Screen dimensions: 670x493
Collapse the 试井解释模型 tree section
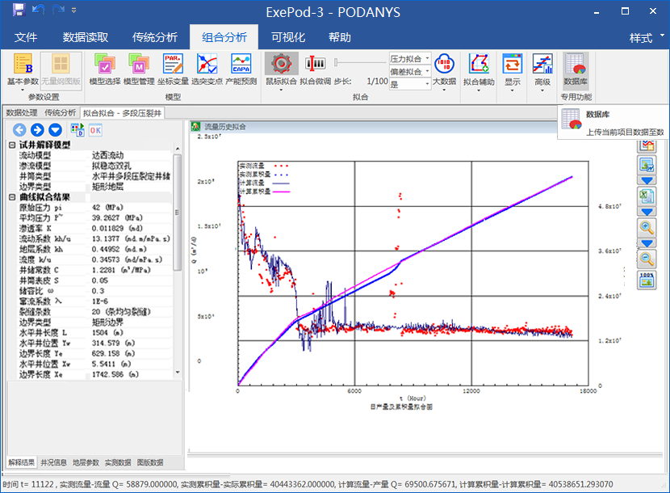coord(11,145)
